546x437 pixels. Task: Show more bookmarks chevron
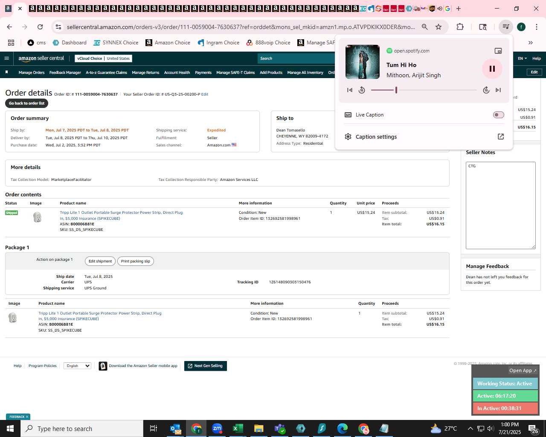[x=531, y=43]
